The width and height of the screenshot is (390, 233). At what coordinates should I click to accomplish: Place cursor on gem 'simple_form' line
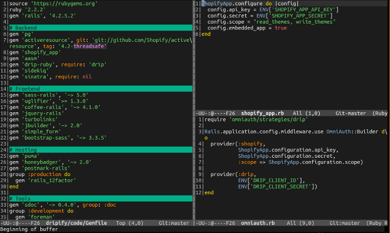coord(35,132)
